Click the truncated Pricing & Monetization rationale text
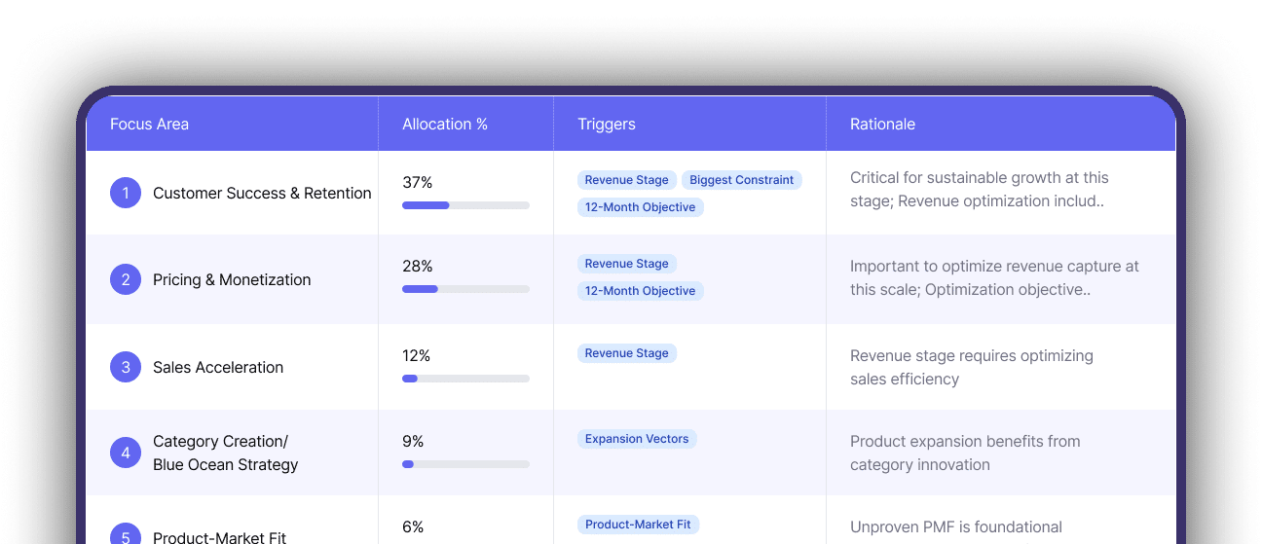The width and height of the screenshot is (1262, 544). click(x=993, y=277)
